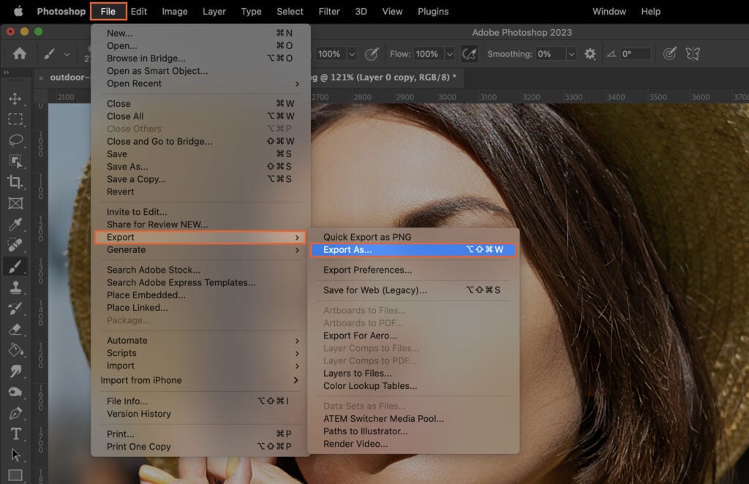This screenshot has width=749, height=484.
Task: Click inside the Flow percentage field
Action: click(426, 54)
